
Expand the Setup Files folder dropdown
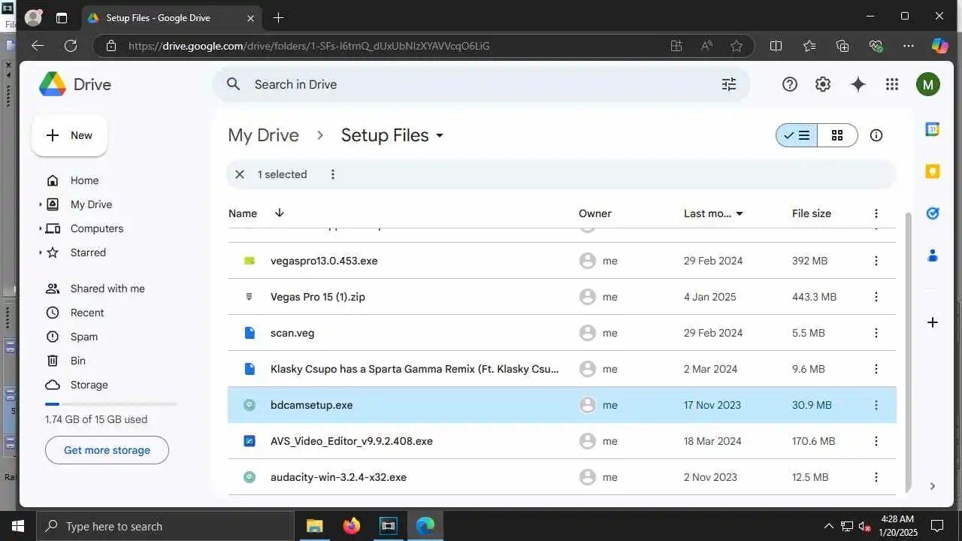point(440,136)
